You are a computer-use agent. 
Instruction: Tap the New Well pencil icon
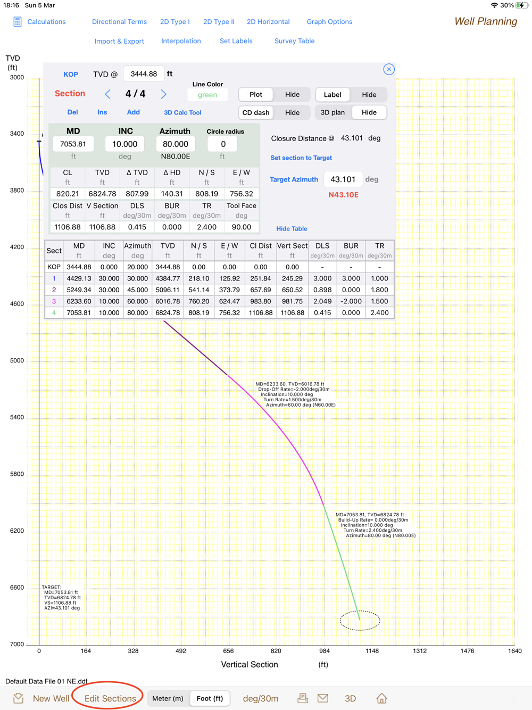point(19,698)
